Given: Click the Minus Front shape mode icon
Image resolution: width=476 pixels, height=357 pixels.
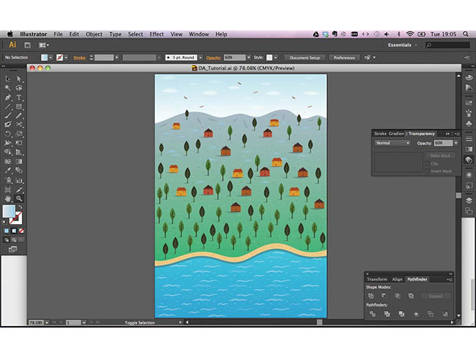Looking at the screenshot, I should 384,296.
